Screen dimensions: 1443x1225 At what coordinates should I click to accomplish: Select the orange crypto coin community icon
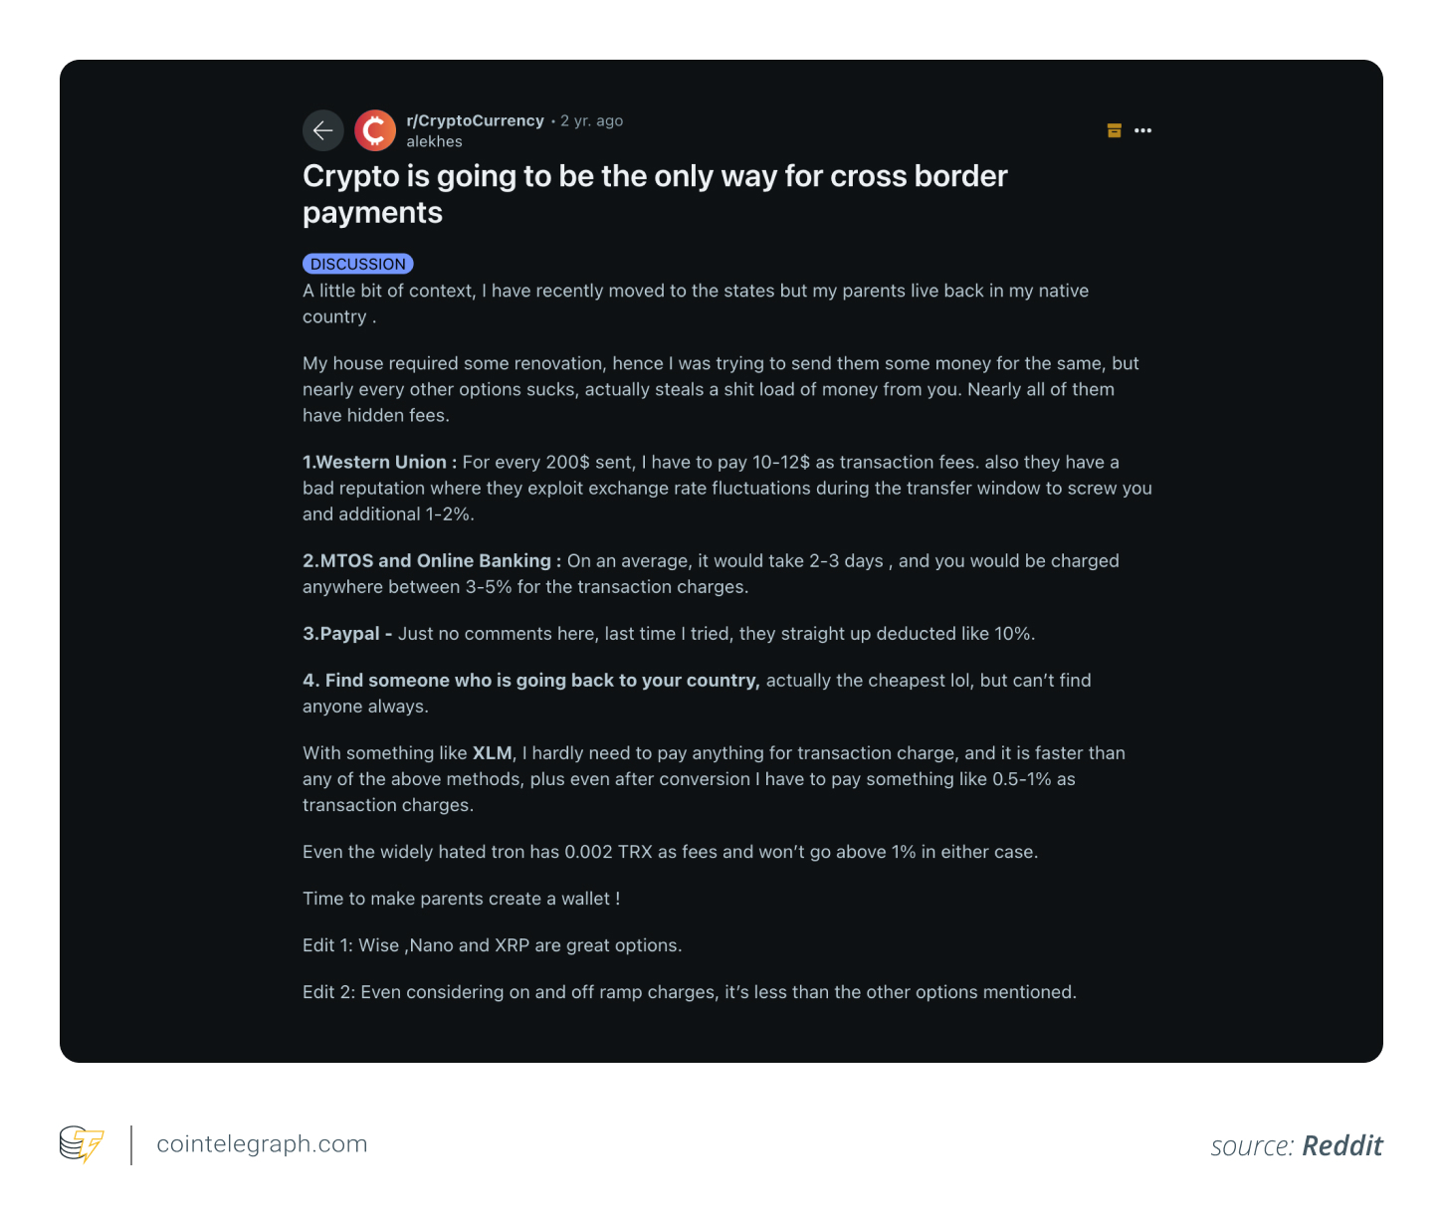pos(375,130)
